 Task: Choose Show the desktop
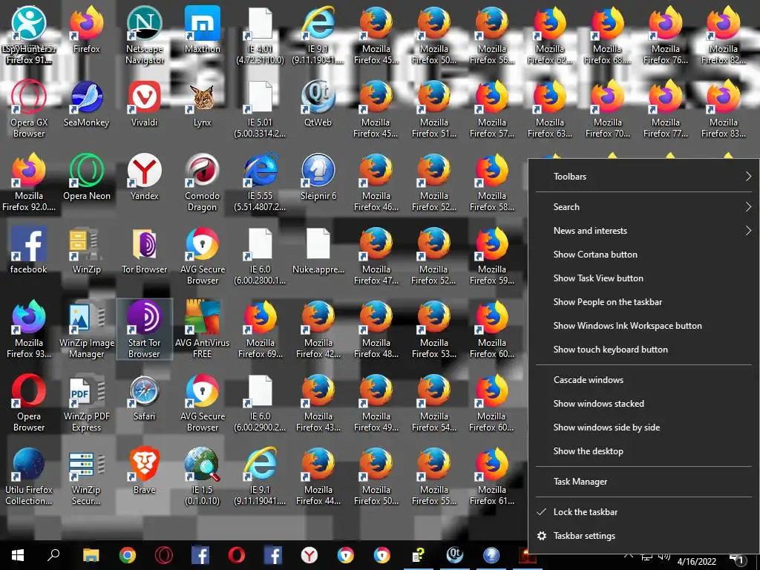[x=643, y=451]
